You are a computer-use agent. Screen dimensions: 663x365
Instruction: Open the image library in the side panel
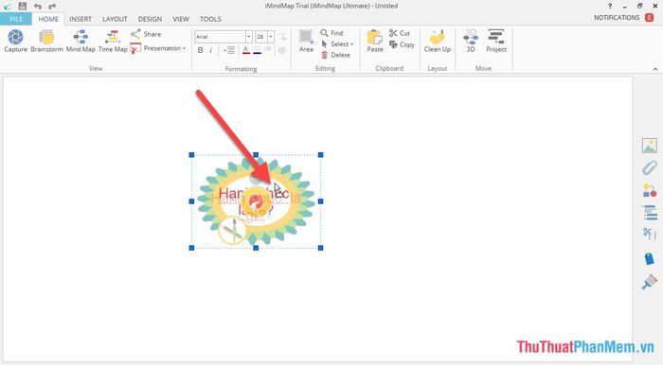click(650, 146)
